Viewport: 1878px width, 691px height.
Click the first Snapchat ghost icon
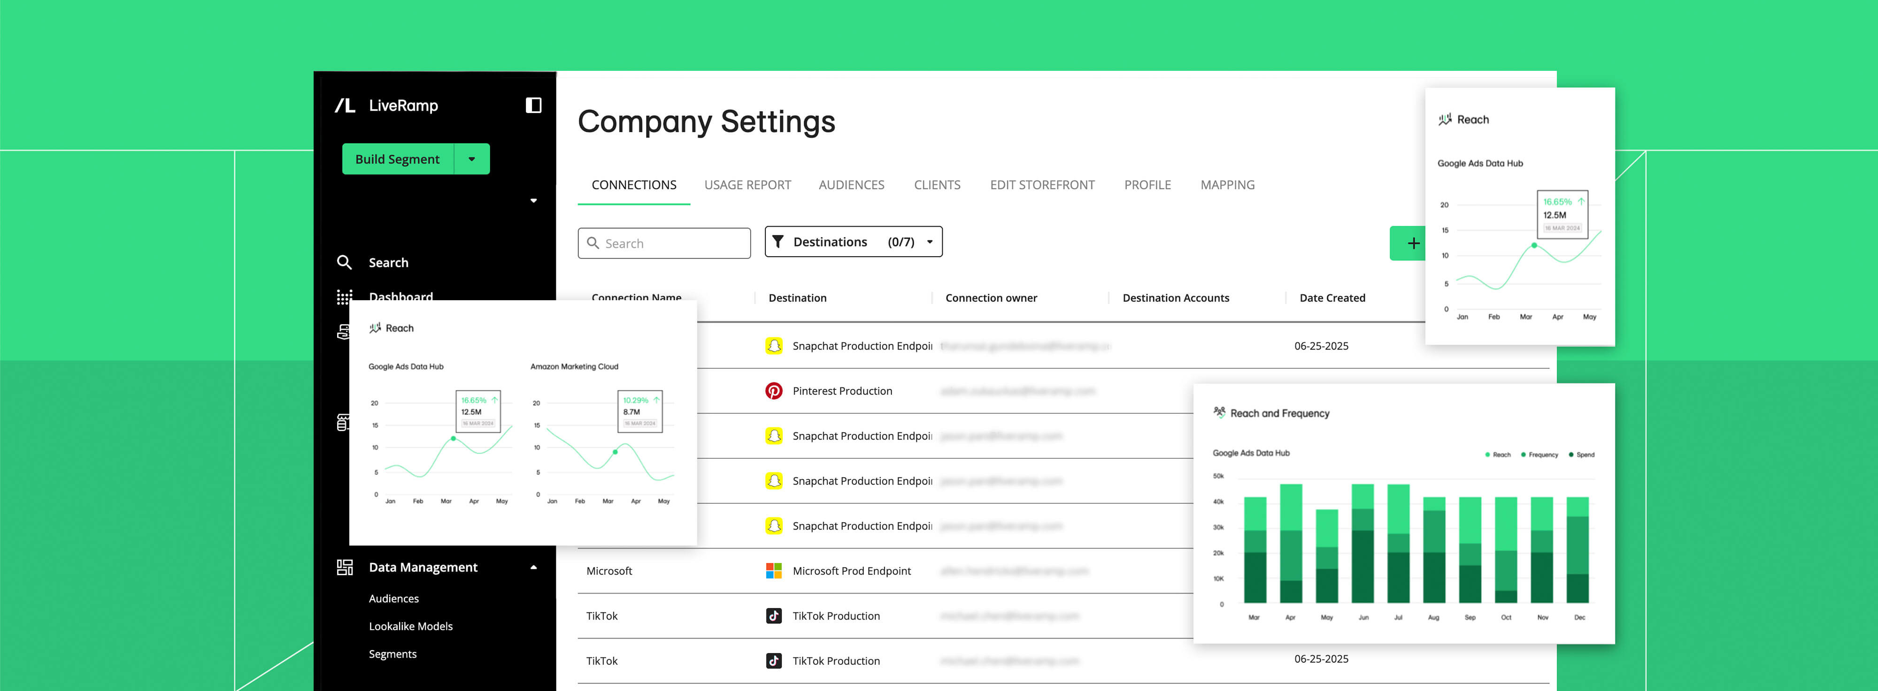(774, 346)
